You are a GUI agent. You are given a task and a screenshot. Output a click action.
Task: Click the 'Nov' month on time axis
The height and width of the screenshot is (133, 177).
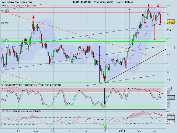point(87,131)
